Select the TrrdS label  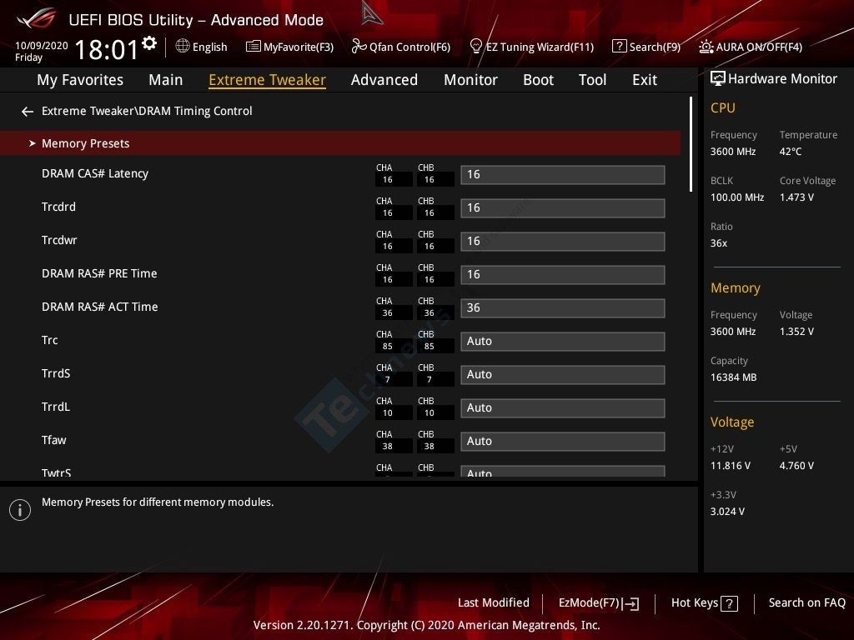pos(56,373)
